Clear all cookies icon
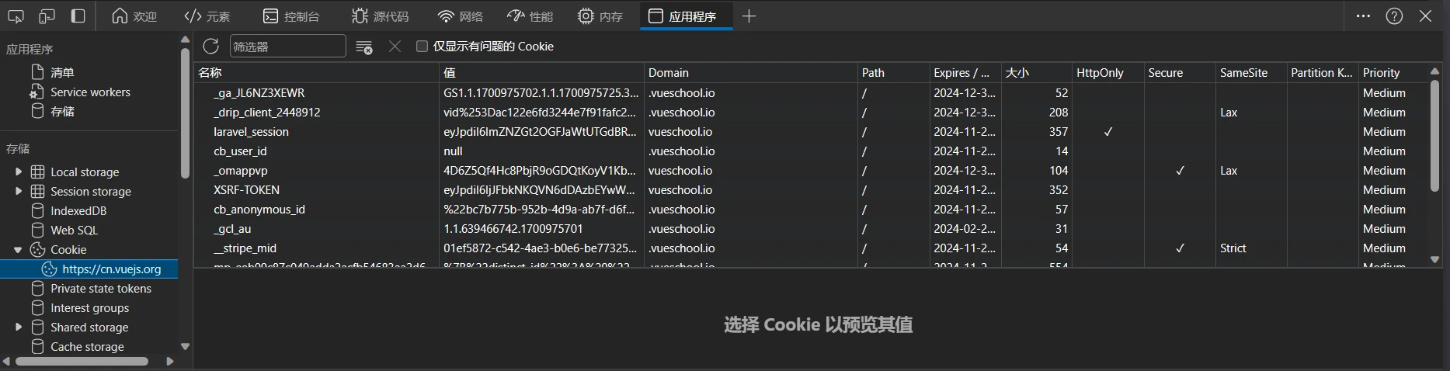The image size is (1450, 371). pos(363,47)
